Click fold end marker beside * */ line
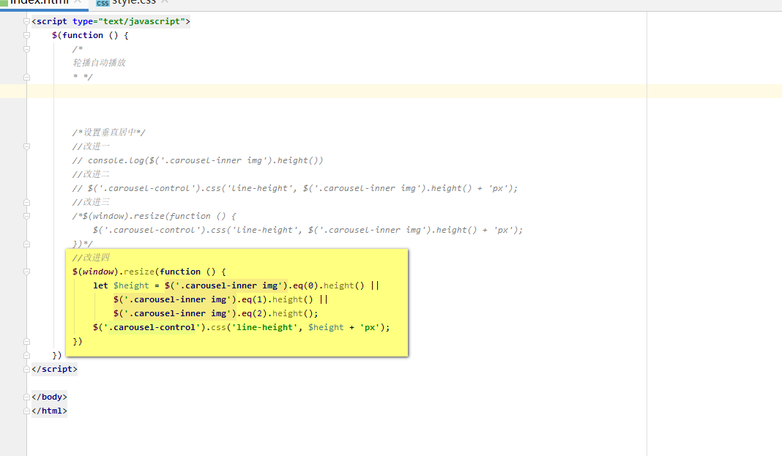Screen dimensions: 782x456 [x=26, y=78]
